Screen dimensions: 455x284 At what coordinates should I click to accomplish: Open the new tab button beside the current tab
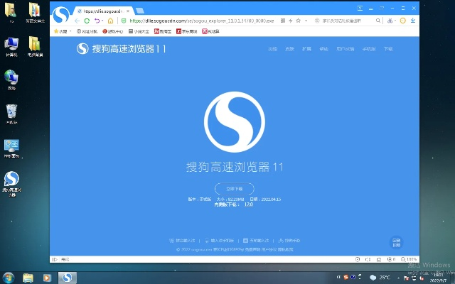coord(139,11)
